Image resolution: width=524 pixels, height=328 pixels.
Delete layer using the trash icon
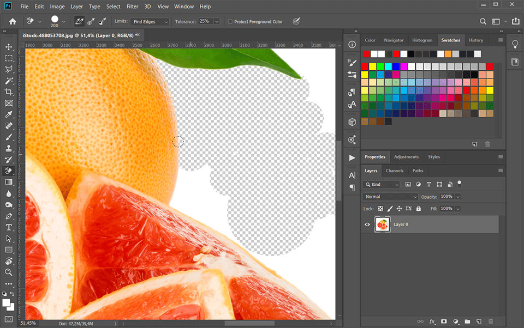click(491, 321)
